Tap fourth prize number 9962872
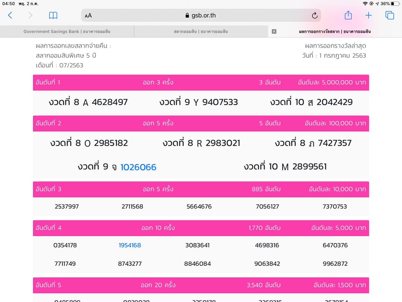 [335, 264]
